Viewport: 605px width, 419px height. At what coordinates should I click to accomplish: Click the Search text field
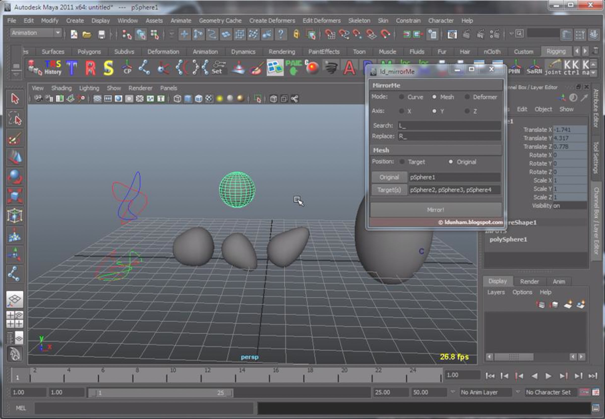[449, 126]
